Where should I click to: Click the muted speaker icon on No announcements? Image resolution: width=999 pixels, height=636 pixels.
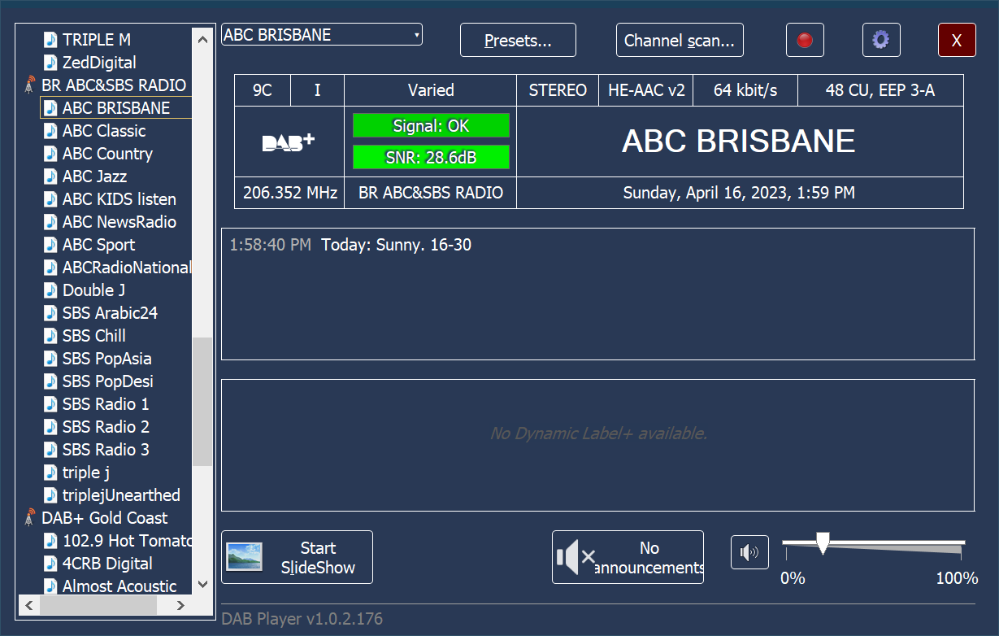click(576, 557)
